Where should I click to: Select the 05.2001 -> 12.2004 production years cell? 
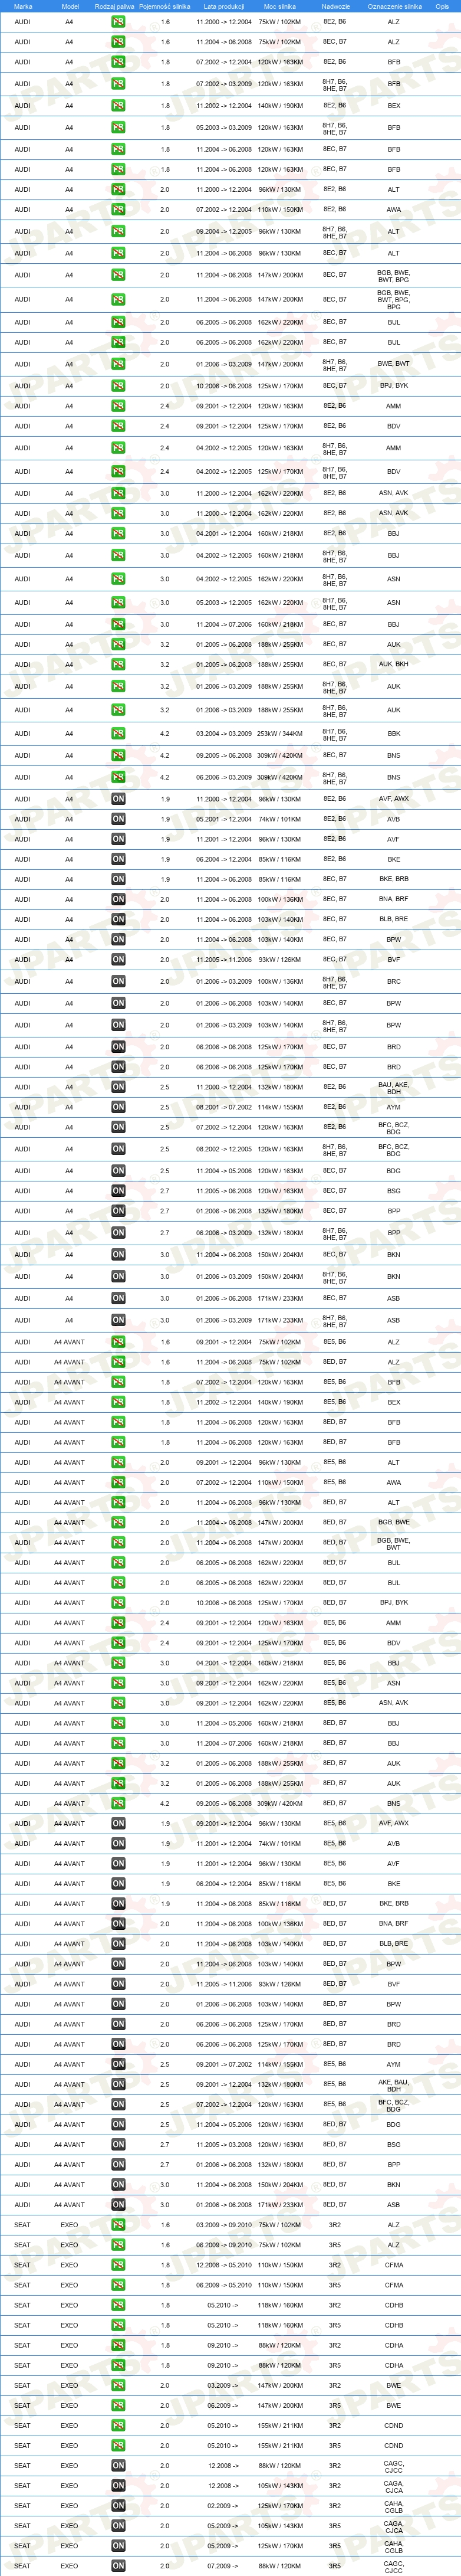click(224, 819)
